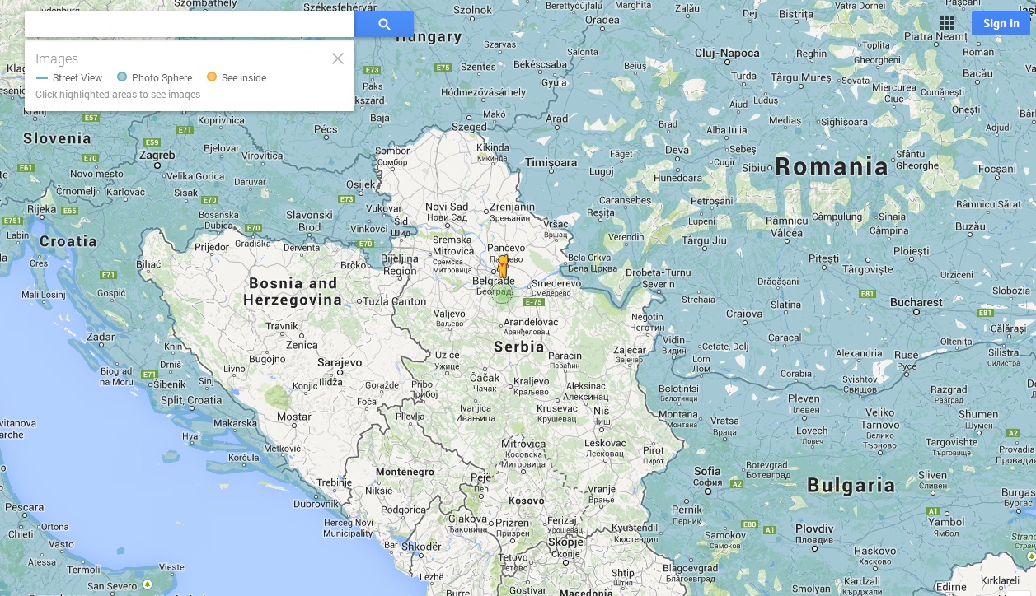Click the Zagreb city label
This screenshot has height=596, width=1036.
(157, 155)
